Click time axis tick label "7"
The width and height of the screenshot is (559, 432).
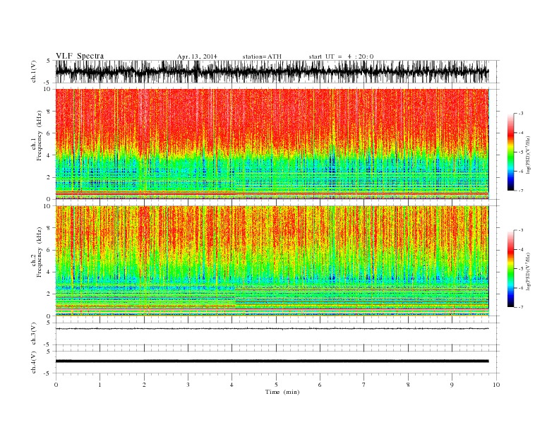coord(364,385)
